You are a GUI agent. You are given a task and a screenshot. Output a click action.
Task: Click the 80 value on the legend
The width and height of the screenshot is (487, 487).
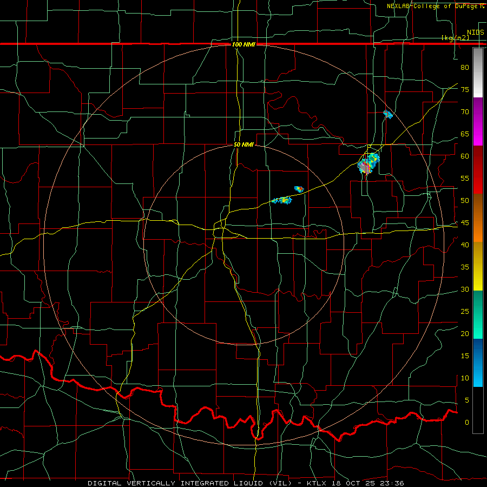click(x=465, y=68)
